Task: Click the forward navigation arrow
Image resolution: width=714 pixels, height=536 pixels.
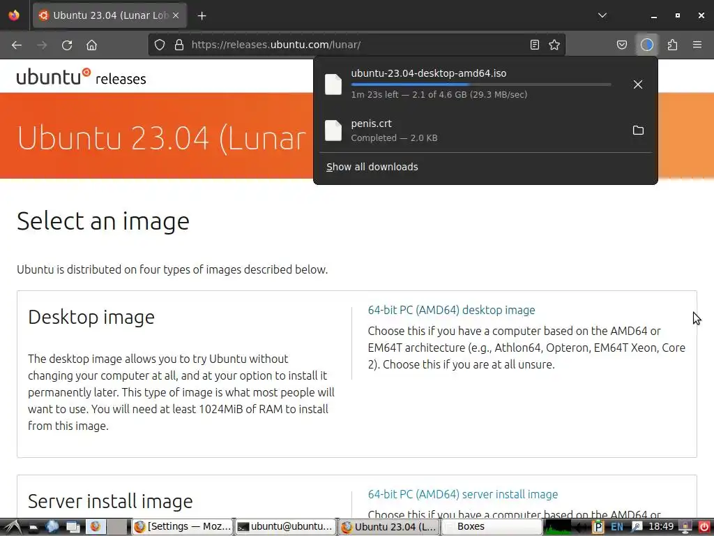Action: 42,45
